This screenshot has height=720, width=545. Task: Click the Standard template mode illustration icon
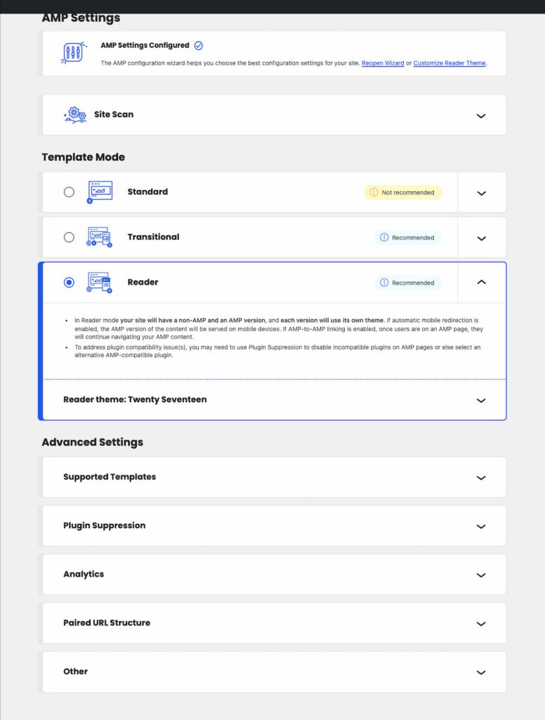pyautogui.click(x=100, y=191)
